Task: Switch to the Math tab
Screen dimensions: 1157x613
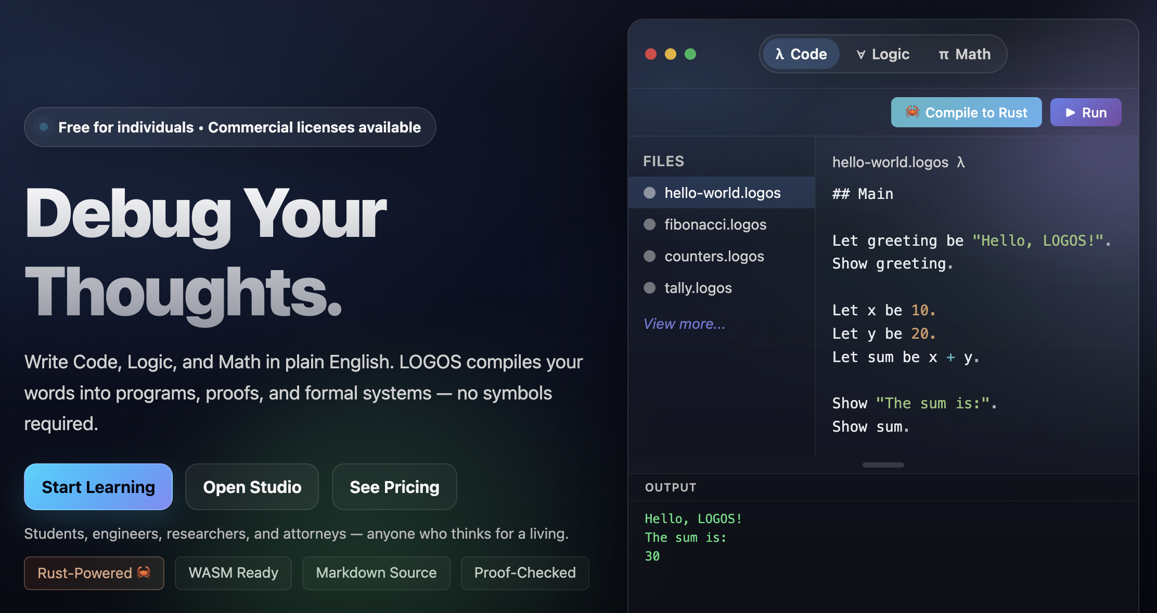Action: [x=964, y=54]
